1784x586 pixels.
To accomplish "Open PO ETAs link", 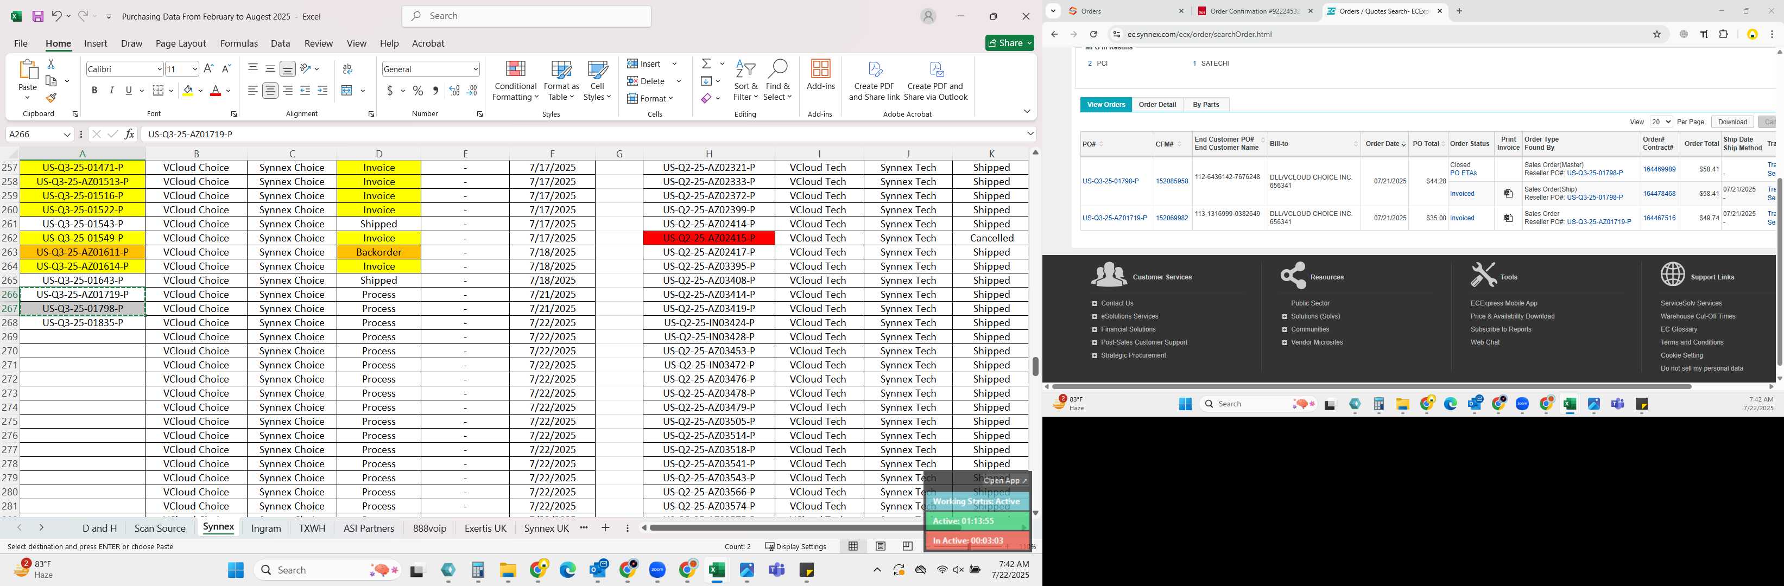I will point(1463,173).
